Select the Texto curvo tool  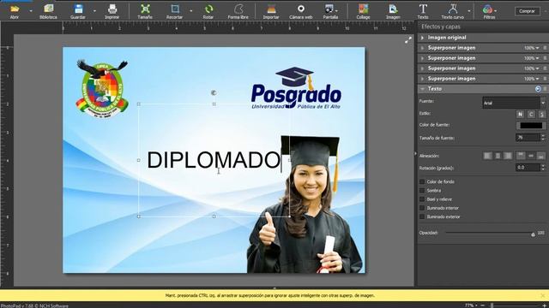pyautogui.click(x=452, y=11)
